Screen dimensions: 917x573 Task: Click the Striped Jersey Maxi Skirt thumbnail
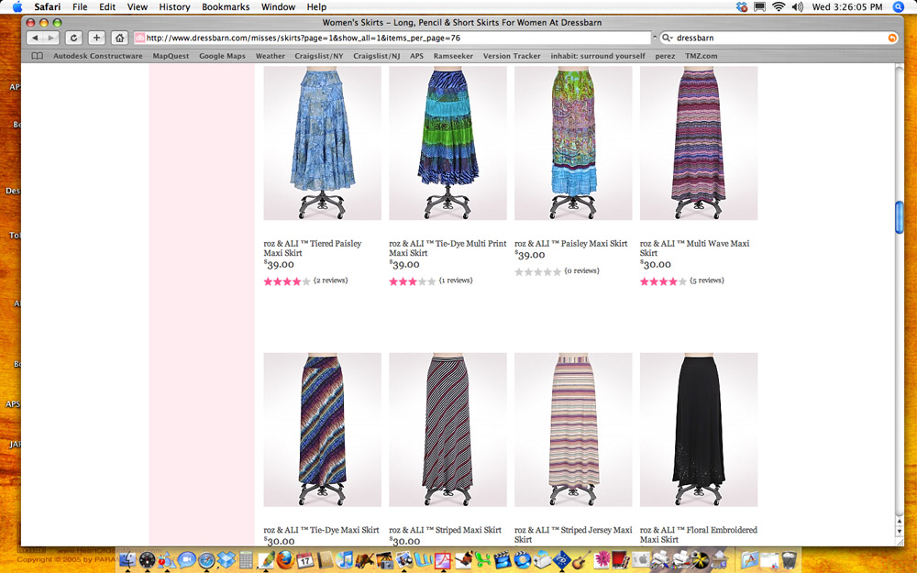click(573, 429)
